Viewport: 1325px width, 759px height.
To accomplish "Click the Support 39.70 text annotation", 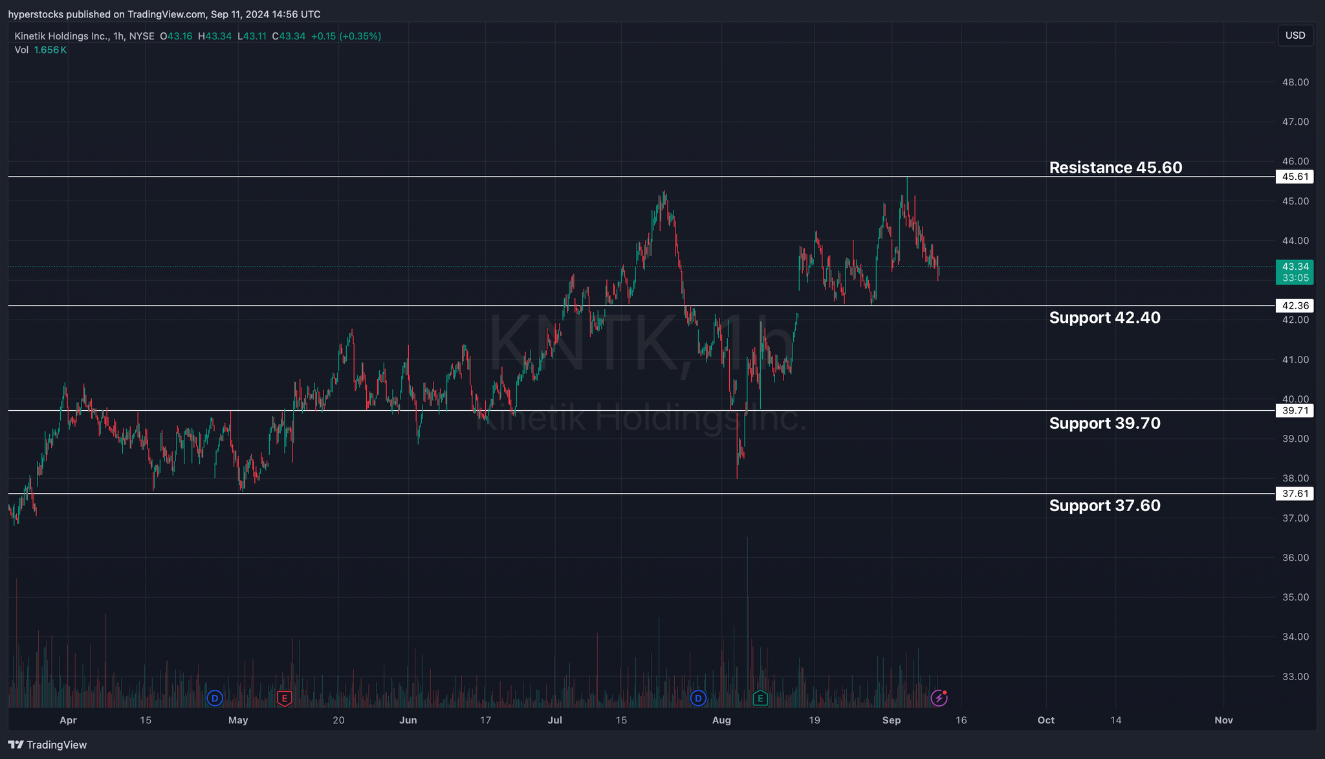I will (1104, 423).
